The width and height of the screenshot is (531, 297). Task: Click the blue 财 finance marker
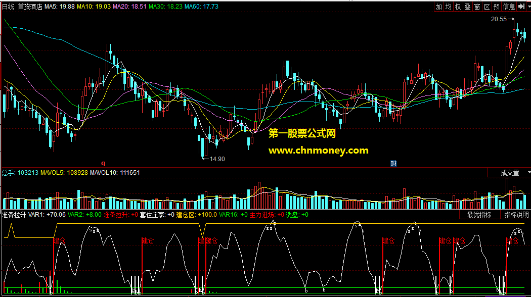(x=393, y=164)
